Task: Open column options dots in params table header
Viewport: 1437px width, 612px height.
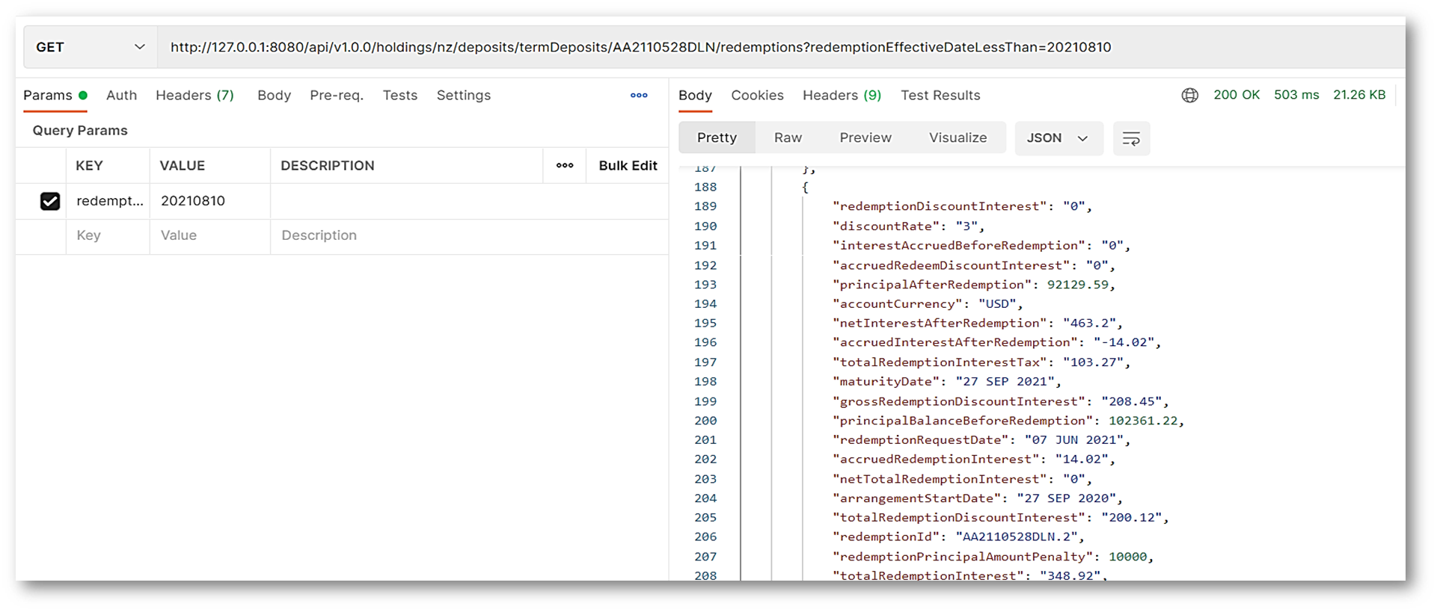Action: (x=565, y=166)
